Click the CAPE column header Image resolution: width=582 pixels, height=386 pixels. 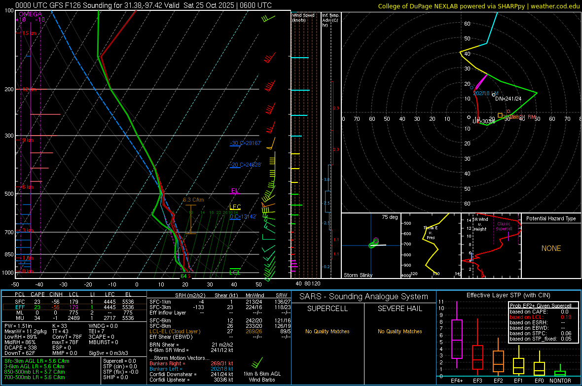click(37, 294)
